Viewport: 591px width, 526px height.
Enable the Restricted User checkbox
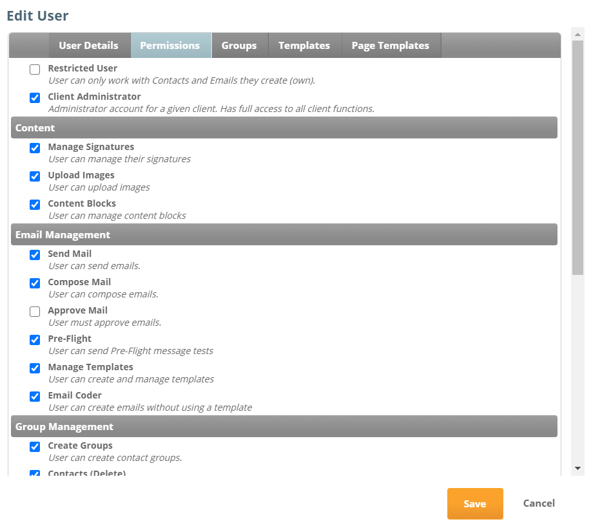pos(35,70)
